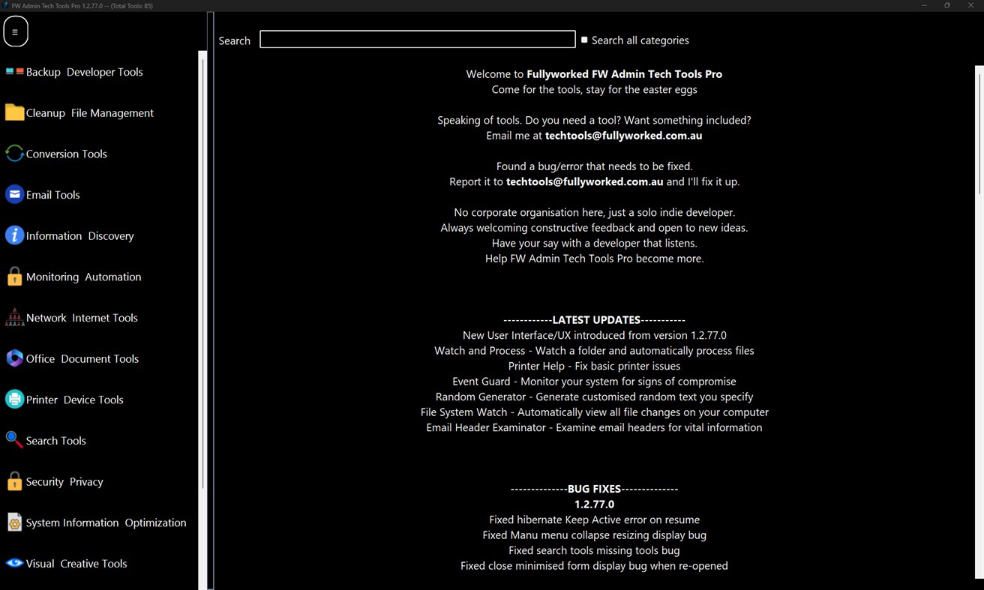The image size is (984, 590).
Task: Click the Email Tools envelope icon
Action: [x=14, y=194]
